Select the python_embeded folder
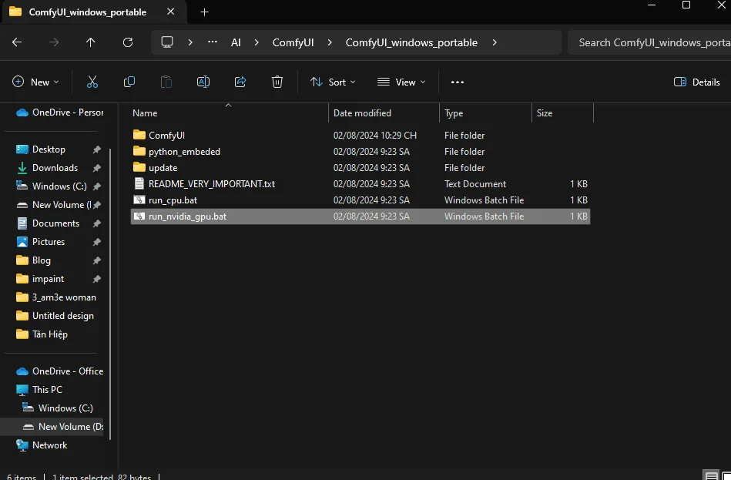Viewport: 731px width, 480px height. pos(360,152)
